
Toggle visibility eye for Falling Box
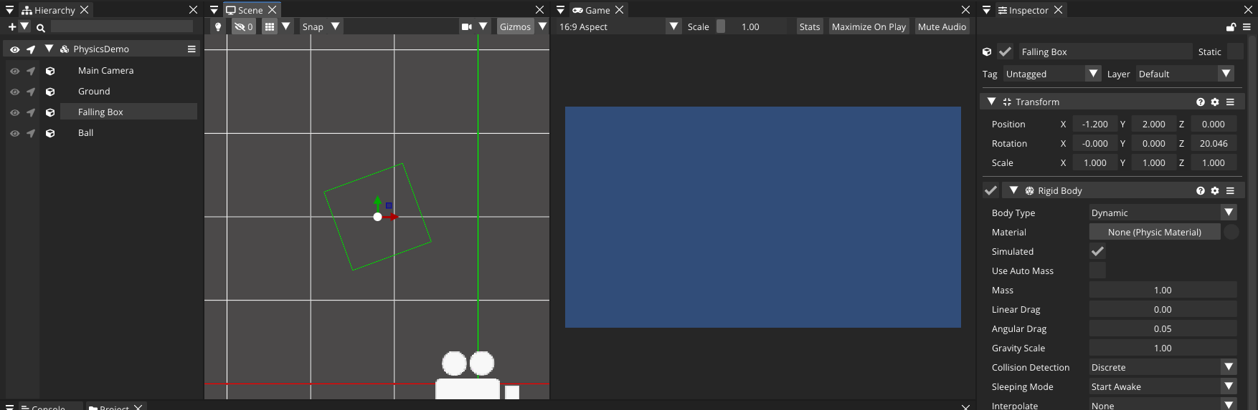point(14,112)
